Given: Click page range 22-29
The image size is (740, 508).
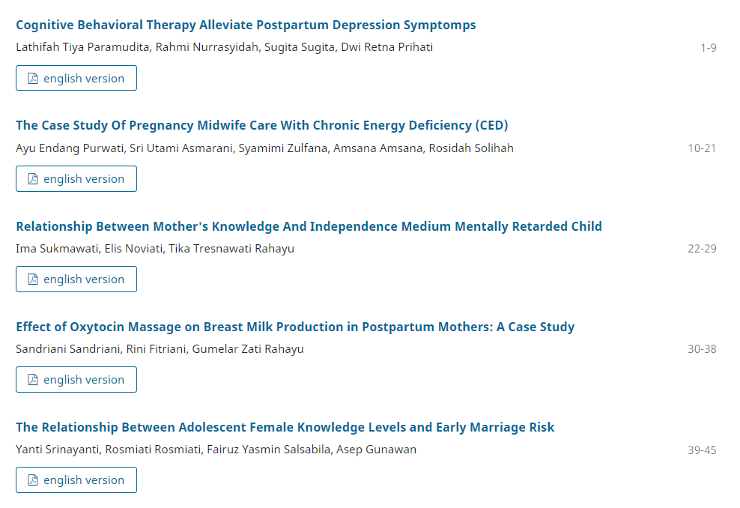Looking at the screenshot, I should 702,249.
